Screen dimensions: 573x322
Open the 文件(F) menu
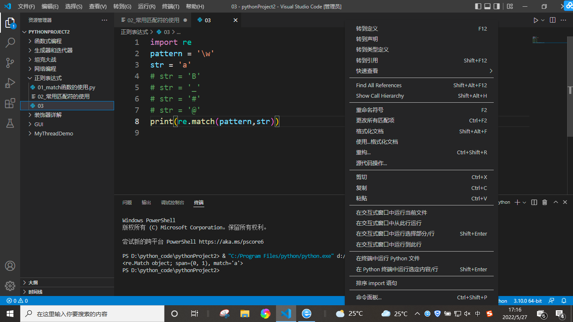tap(26, 7)
